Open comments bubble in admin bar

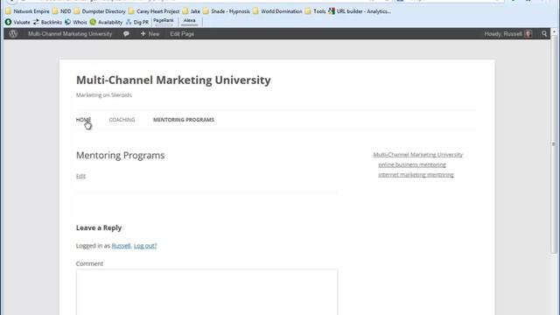point(126,34)
